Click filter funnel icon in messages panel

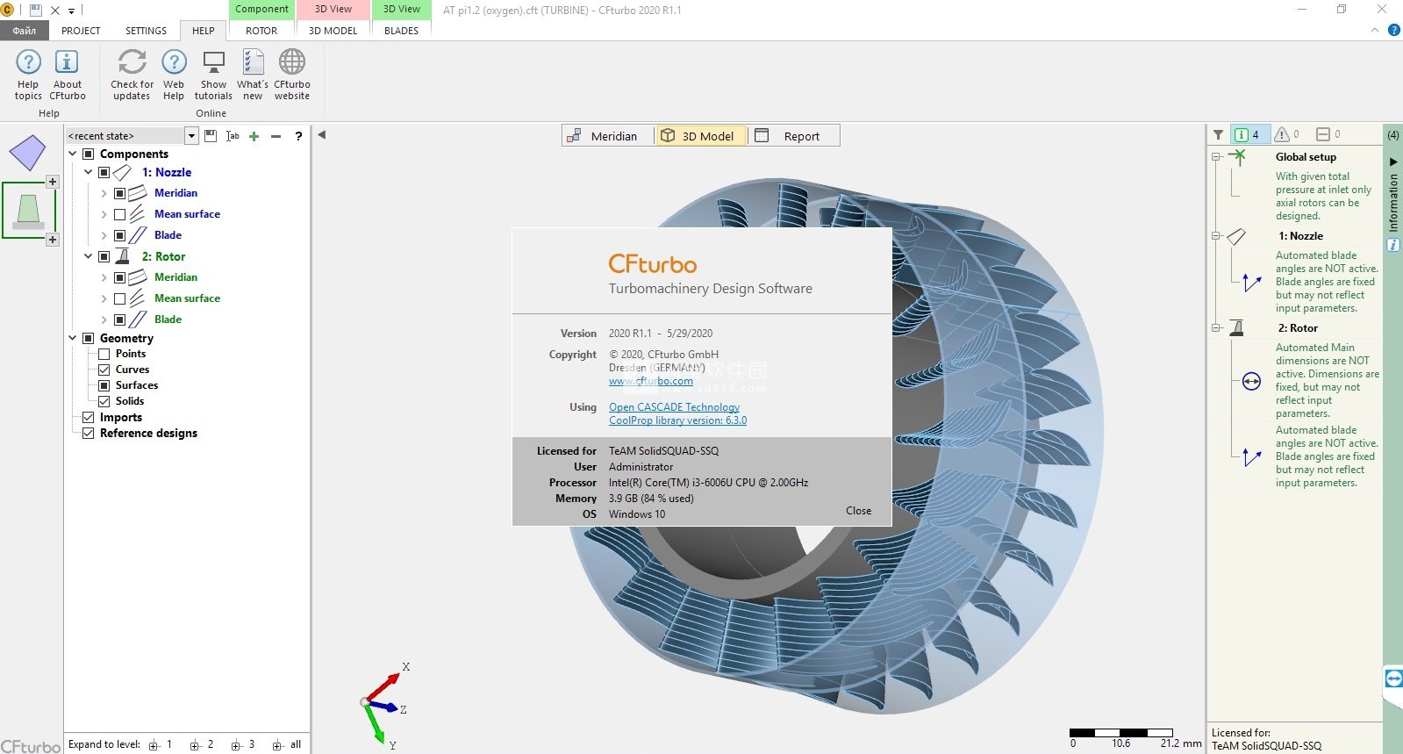point(1218,134)
